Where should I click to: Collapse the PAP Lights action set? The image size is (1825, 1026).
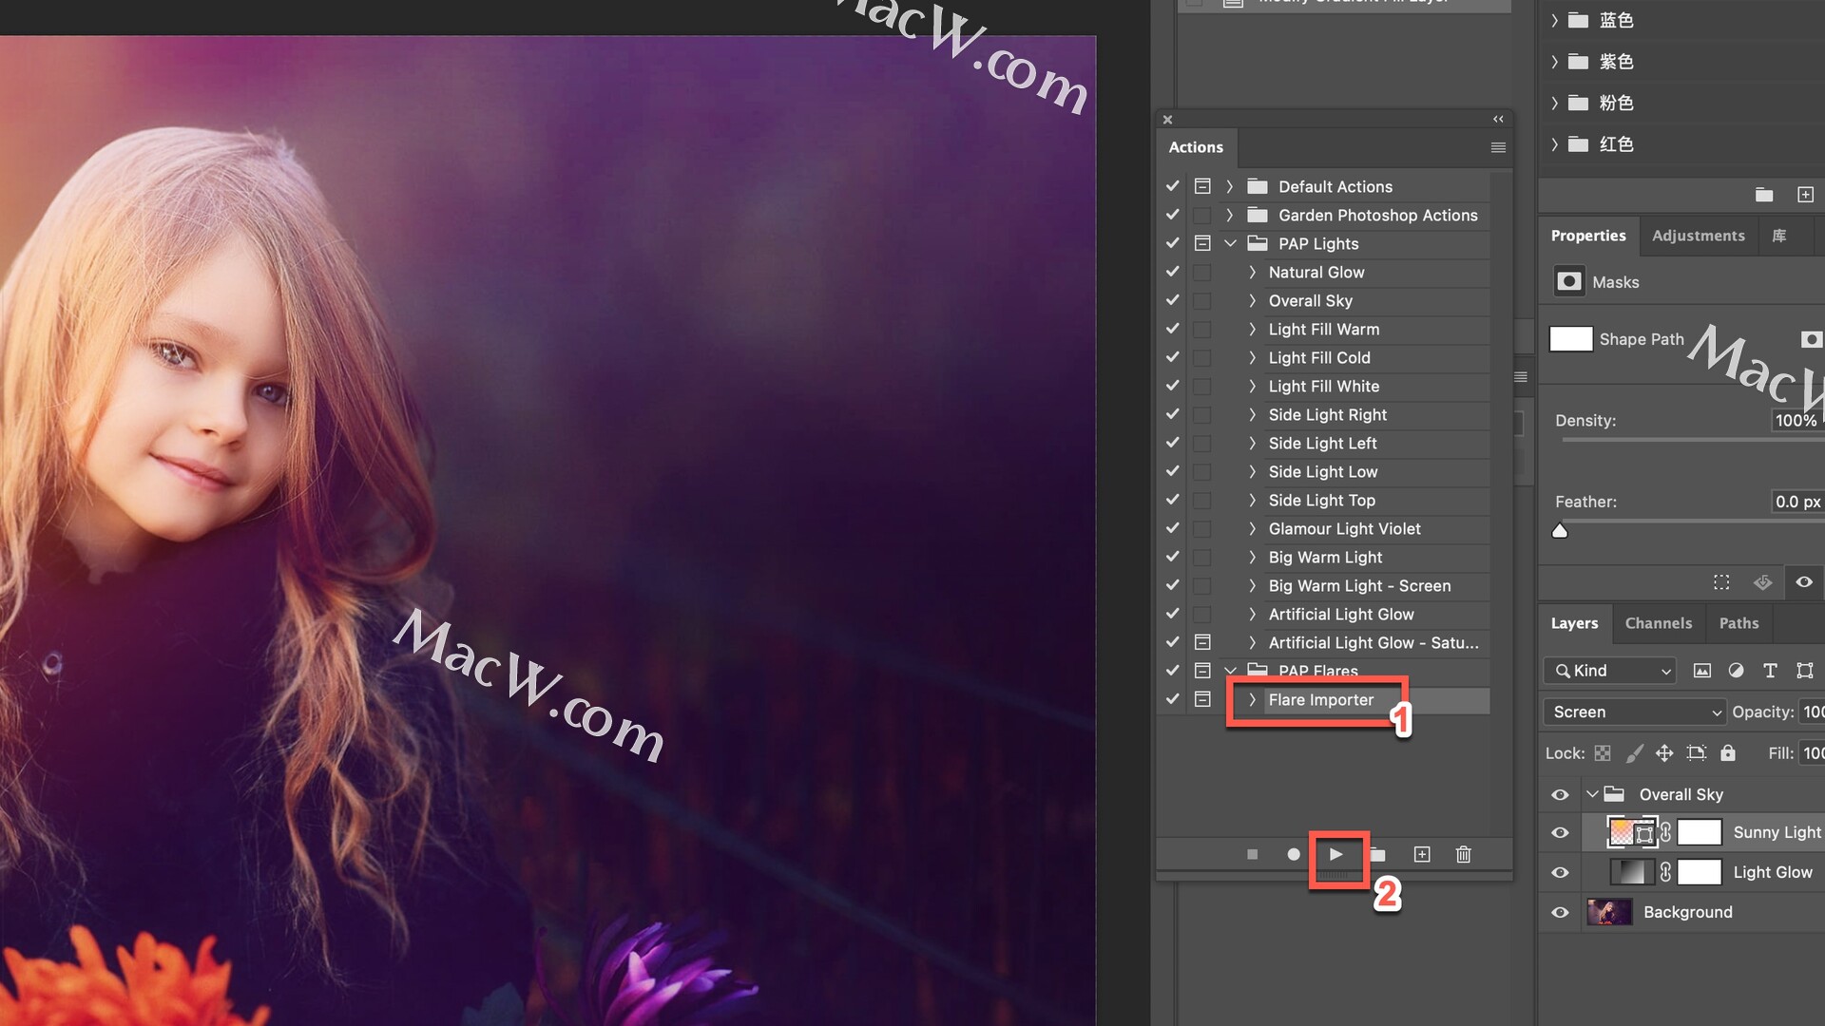(1230, 243)
